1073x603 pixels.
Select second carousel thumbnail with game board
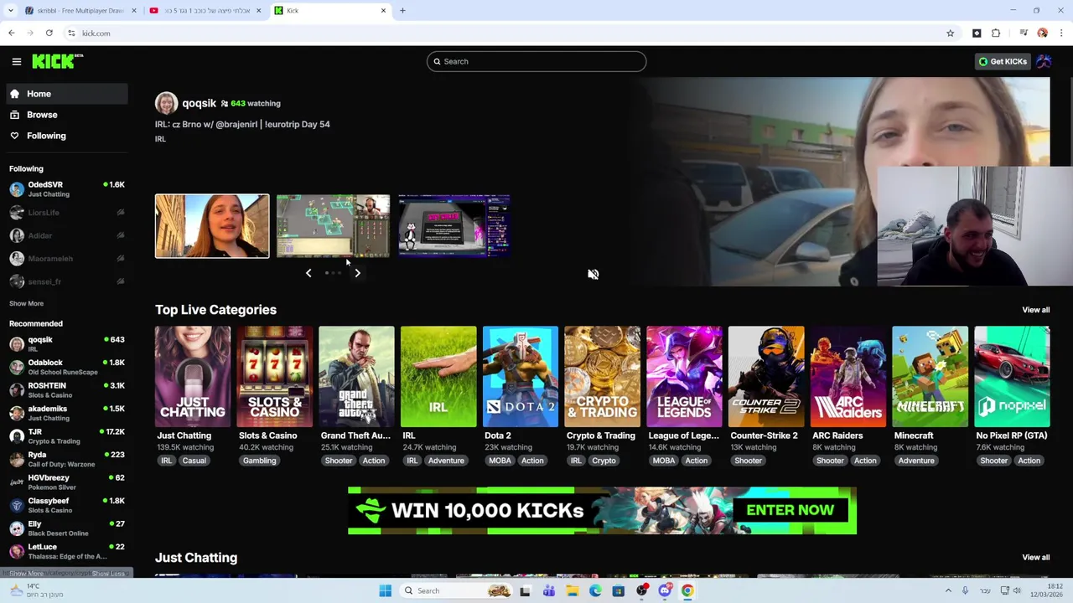click(333, 226)
